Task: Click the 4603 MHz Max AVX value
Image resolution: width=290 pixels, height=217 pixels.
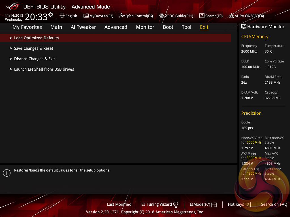Action: click(x=272, y=164)
